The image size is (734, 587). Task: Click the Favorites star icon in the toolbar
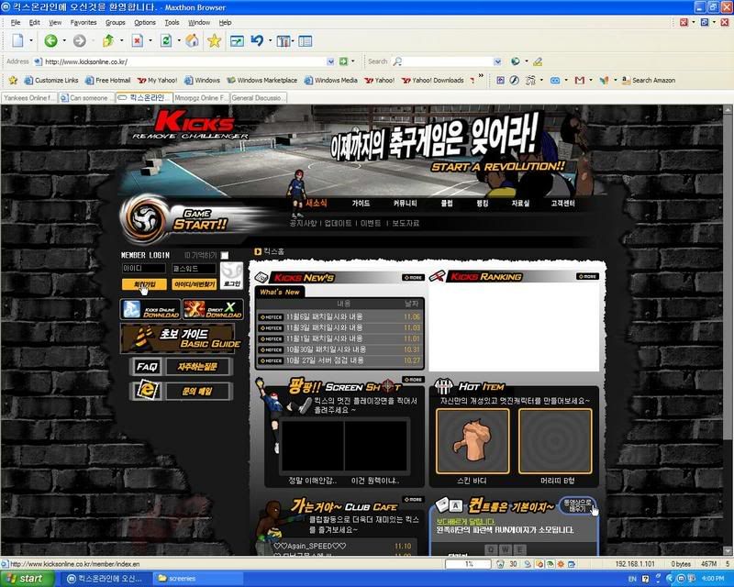coord(214,41)
